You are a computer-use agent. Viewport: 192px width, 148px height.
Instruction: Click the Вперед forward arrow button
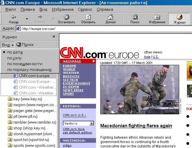click(40, 19)
